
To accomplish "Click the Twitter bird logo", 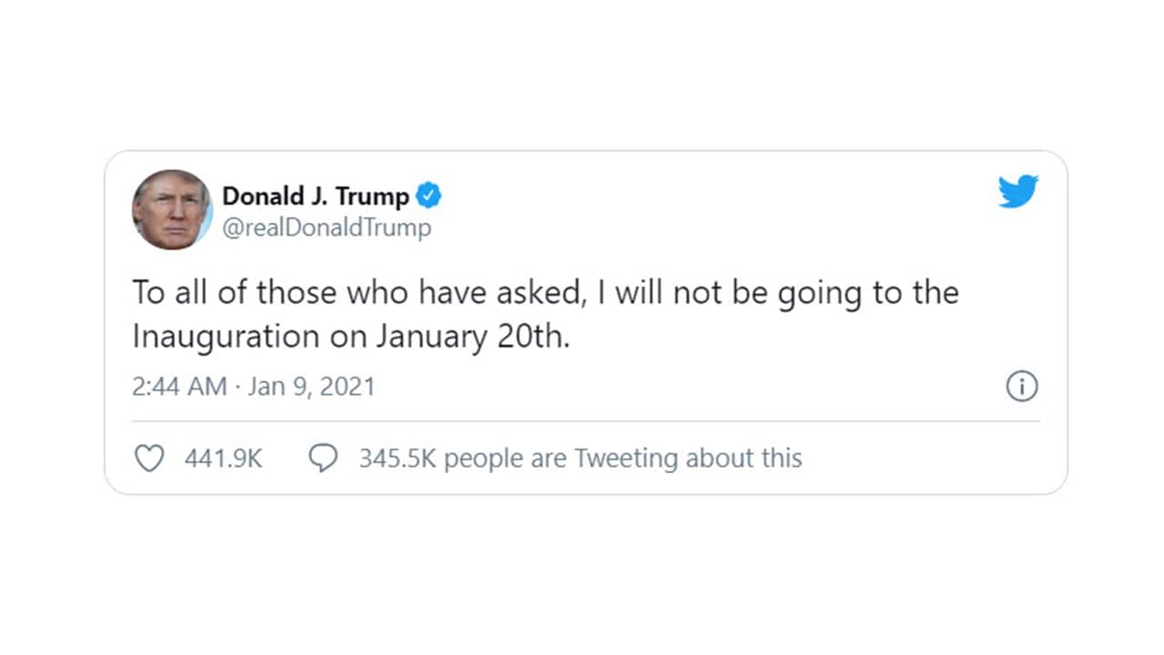I will tap(1018, 191).
